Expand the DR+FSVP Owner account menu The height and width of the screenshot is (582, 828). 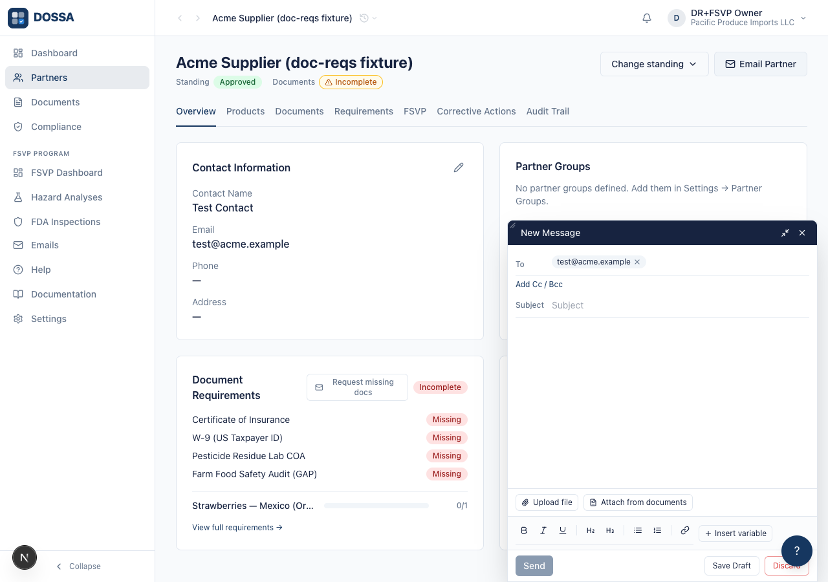(737, 18)
